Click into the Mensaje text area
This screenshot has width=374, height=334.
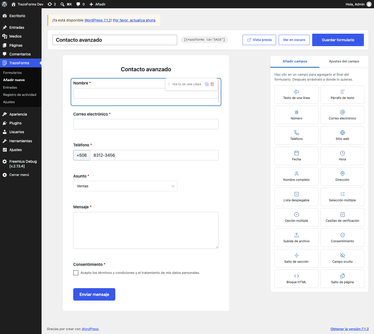[146, 230]
